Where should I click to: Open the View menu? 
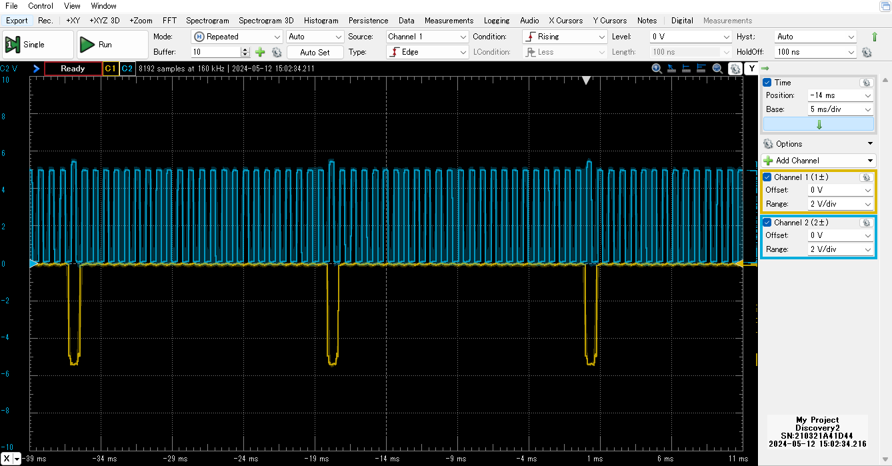click(x=72, y=6)
